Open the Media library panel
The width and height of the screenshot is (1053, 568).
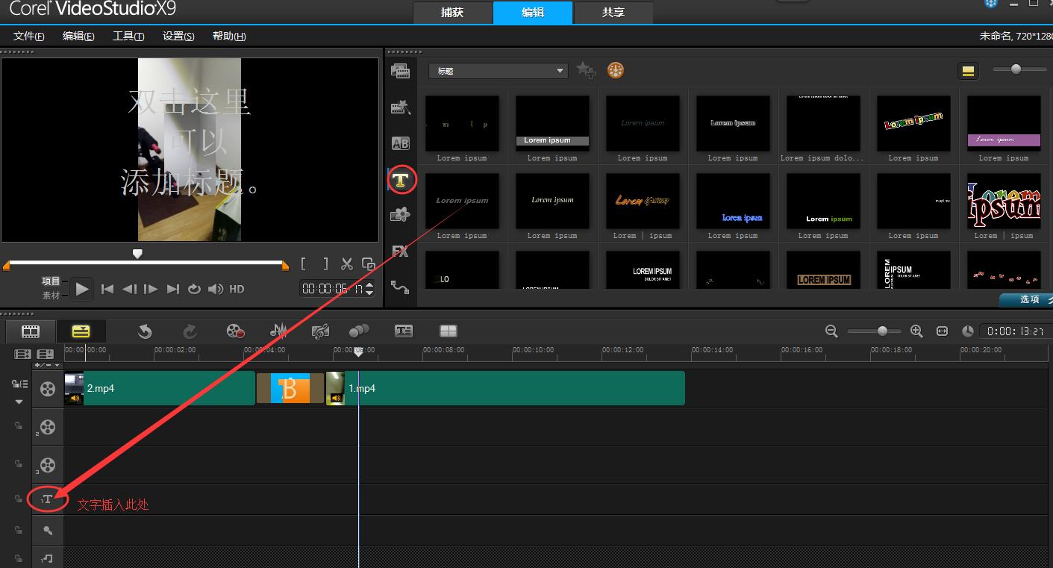pyautogui.click(x=400, y=71)
